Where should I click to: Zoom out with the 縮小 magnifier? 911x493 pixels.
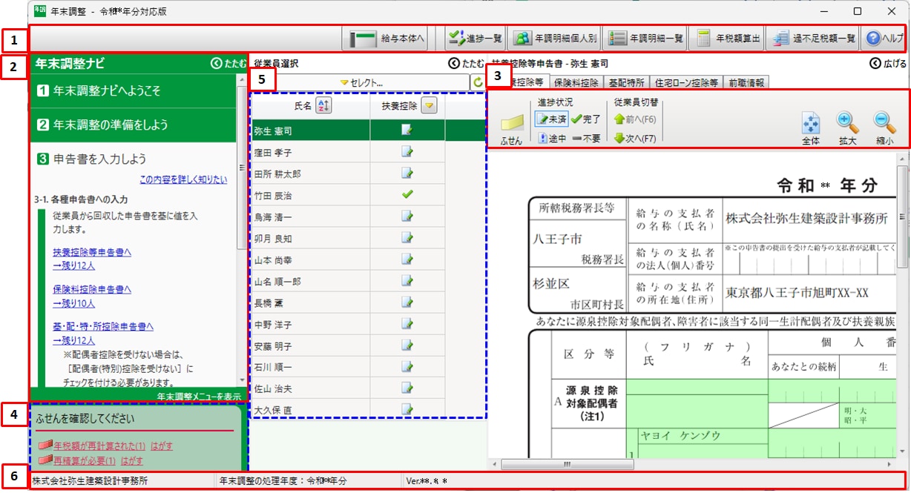pyautogui.click(x=883, y=127)
